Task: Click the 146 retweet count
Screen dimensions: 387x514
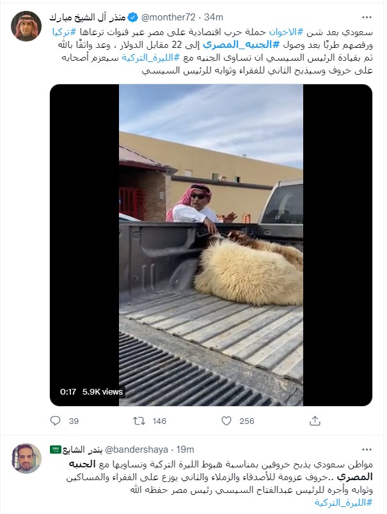Action: [x=159, y=421]
